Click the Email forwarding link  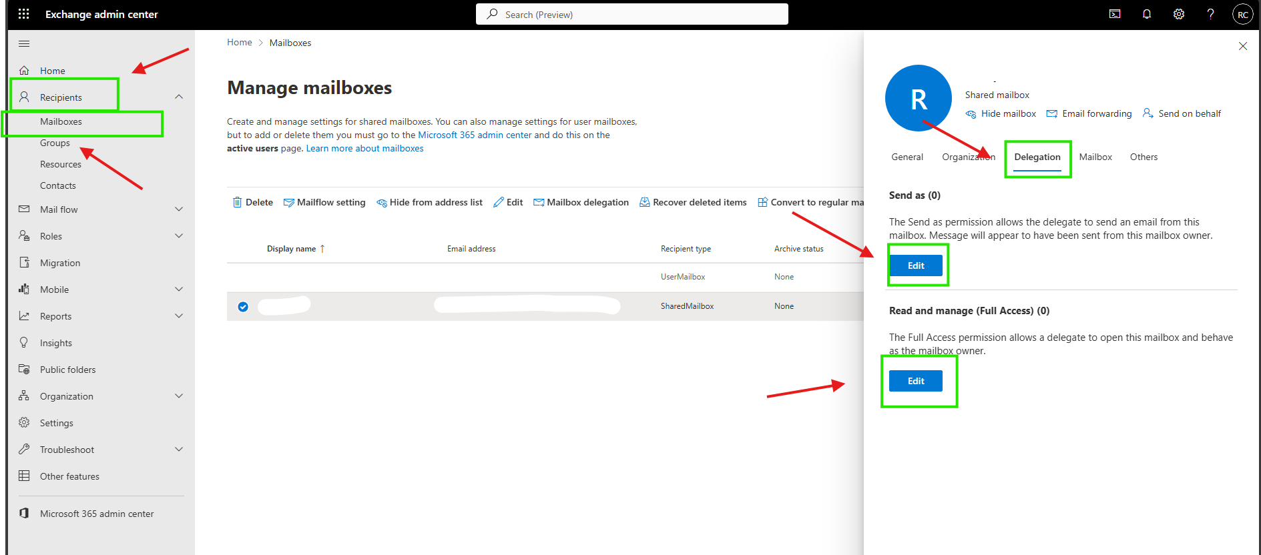coord(1089,114)
